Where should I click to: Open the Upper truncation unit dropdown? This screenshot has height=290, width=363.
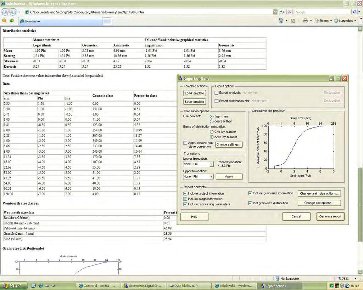(211, 177)
